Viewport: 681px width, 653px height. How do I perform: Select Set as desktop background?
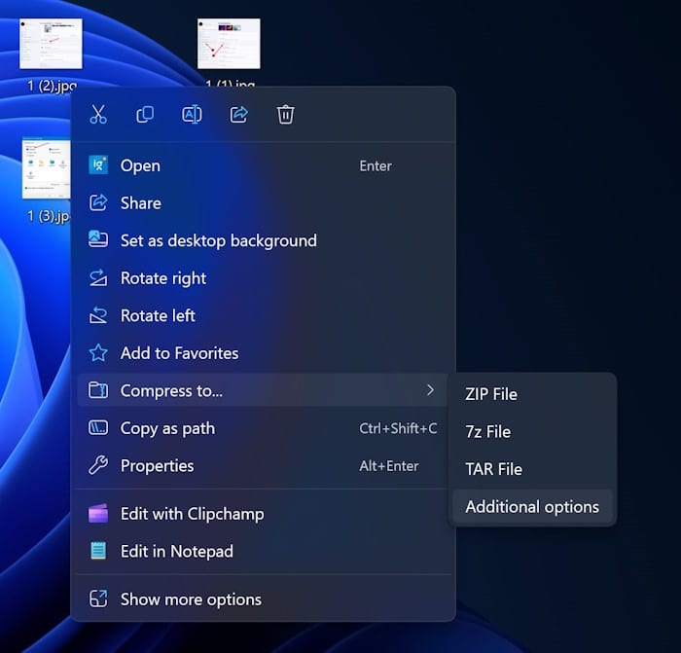pyautogui.click(x=262, y=240)
